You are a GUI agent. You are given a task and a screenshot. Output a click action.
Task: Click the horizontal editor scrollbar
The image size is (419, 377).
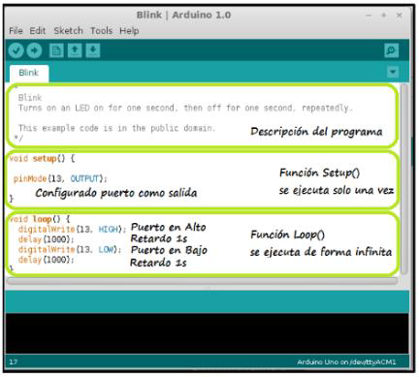(x=202, y=281)
